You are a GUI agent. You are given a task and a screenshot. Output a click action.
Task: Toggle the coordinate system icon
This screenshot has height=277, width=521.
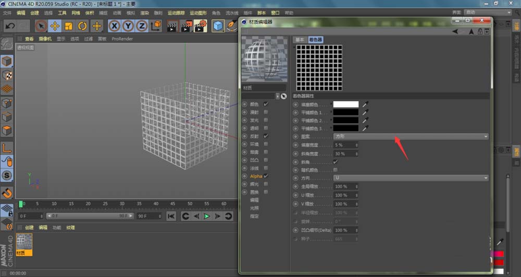click(156, 26)
